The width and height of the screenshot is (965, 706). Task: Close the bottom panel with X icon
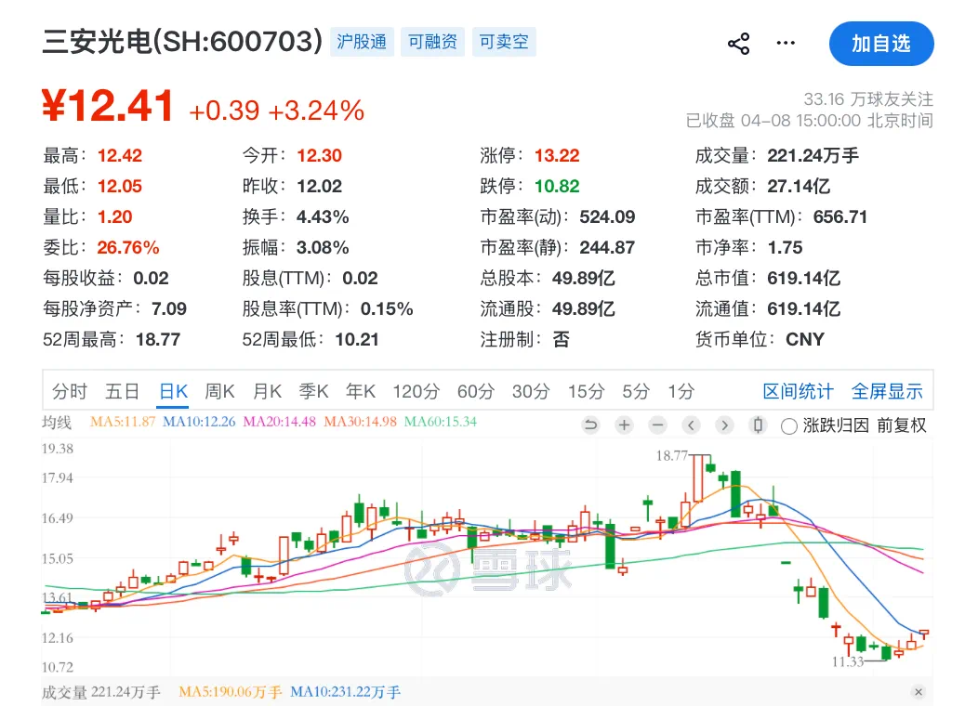918,692
